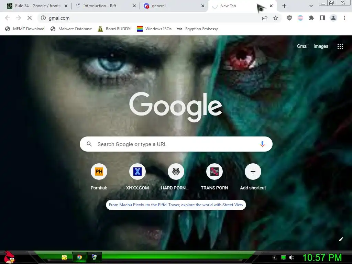Open a new tab with plus button

(x=284, y=6)
